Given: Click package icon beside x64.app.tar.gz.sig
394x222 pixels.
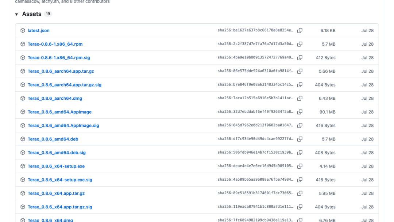Looking at the screenshot, I should click(x=23, y=207).
